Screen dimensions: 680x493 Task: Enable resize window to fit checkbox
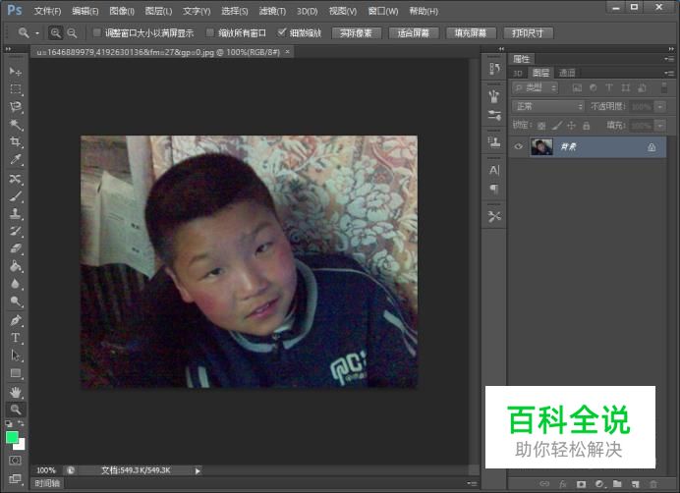click(97, 32)
